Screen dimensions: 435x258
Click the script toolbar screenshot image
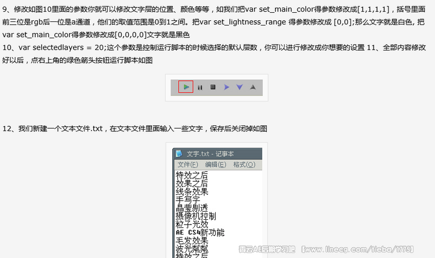tap(217, 88)
